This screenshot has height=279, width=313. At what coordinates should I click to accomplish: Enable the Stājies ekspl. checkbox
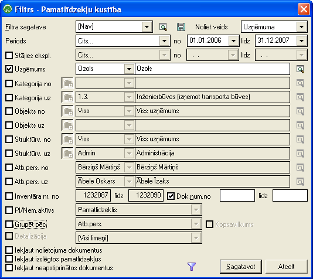pyautogui.click(x=9, y=55)
